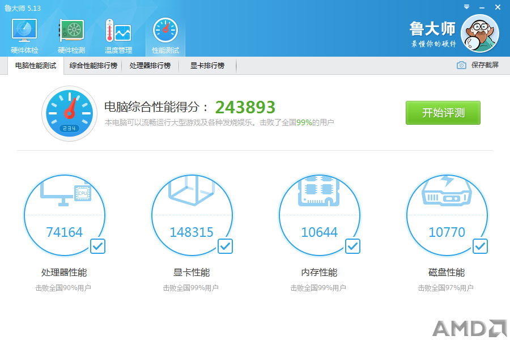Click the 鲁大师 mascot avatar icon
The width and height of the screenshot is (510, 340).
480,33
